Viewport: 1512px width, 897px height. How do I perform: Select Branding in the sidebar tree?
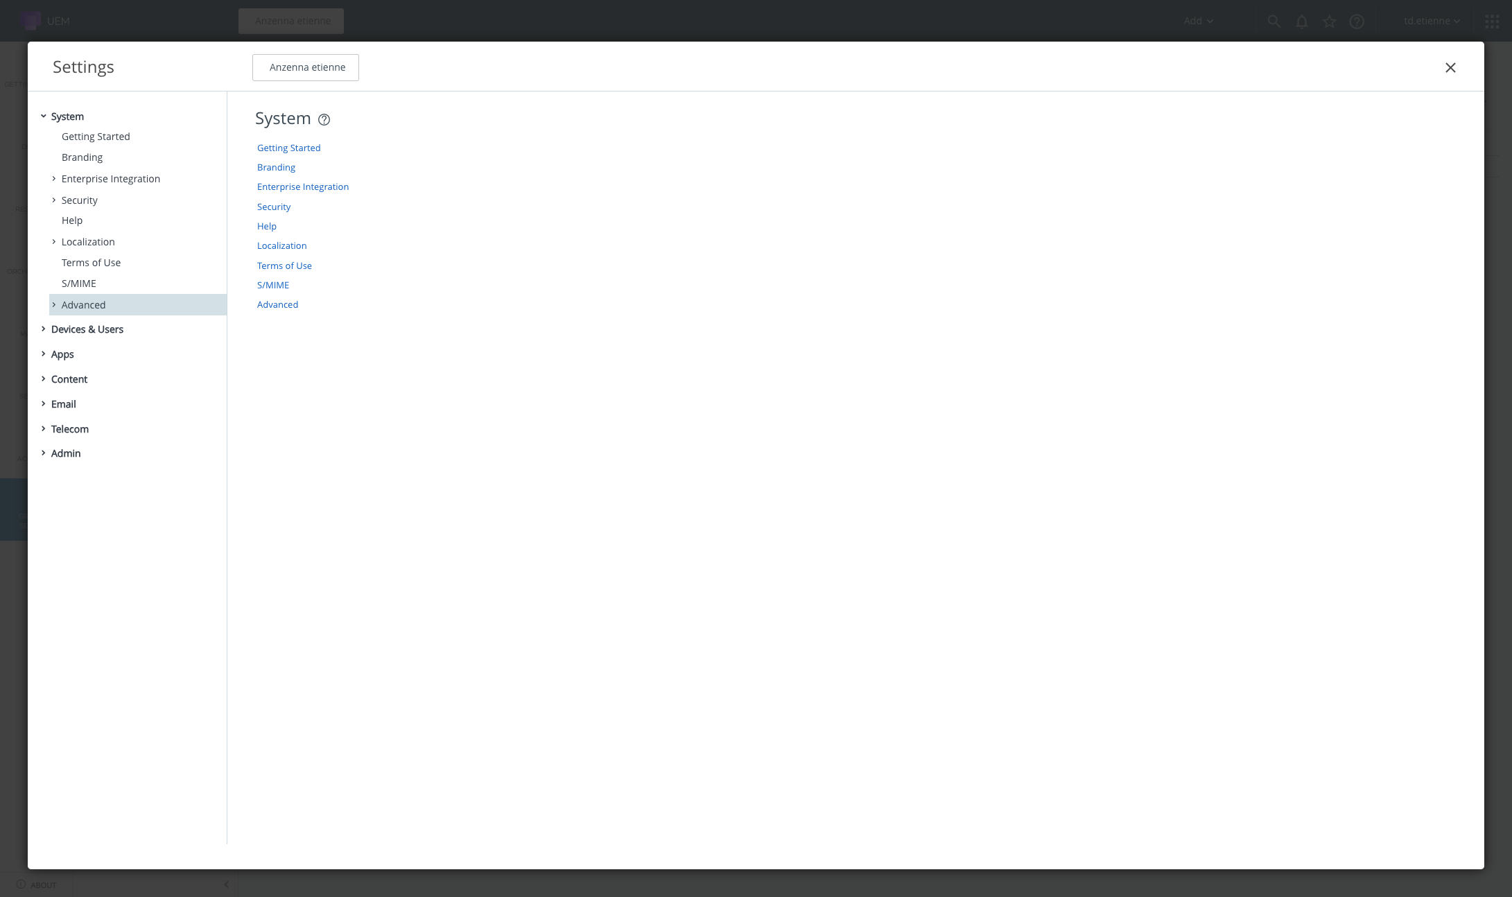pos(82,157)
